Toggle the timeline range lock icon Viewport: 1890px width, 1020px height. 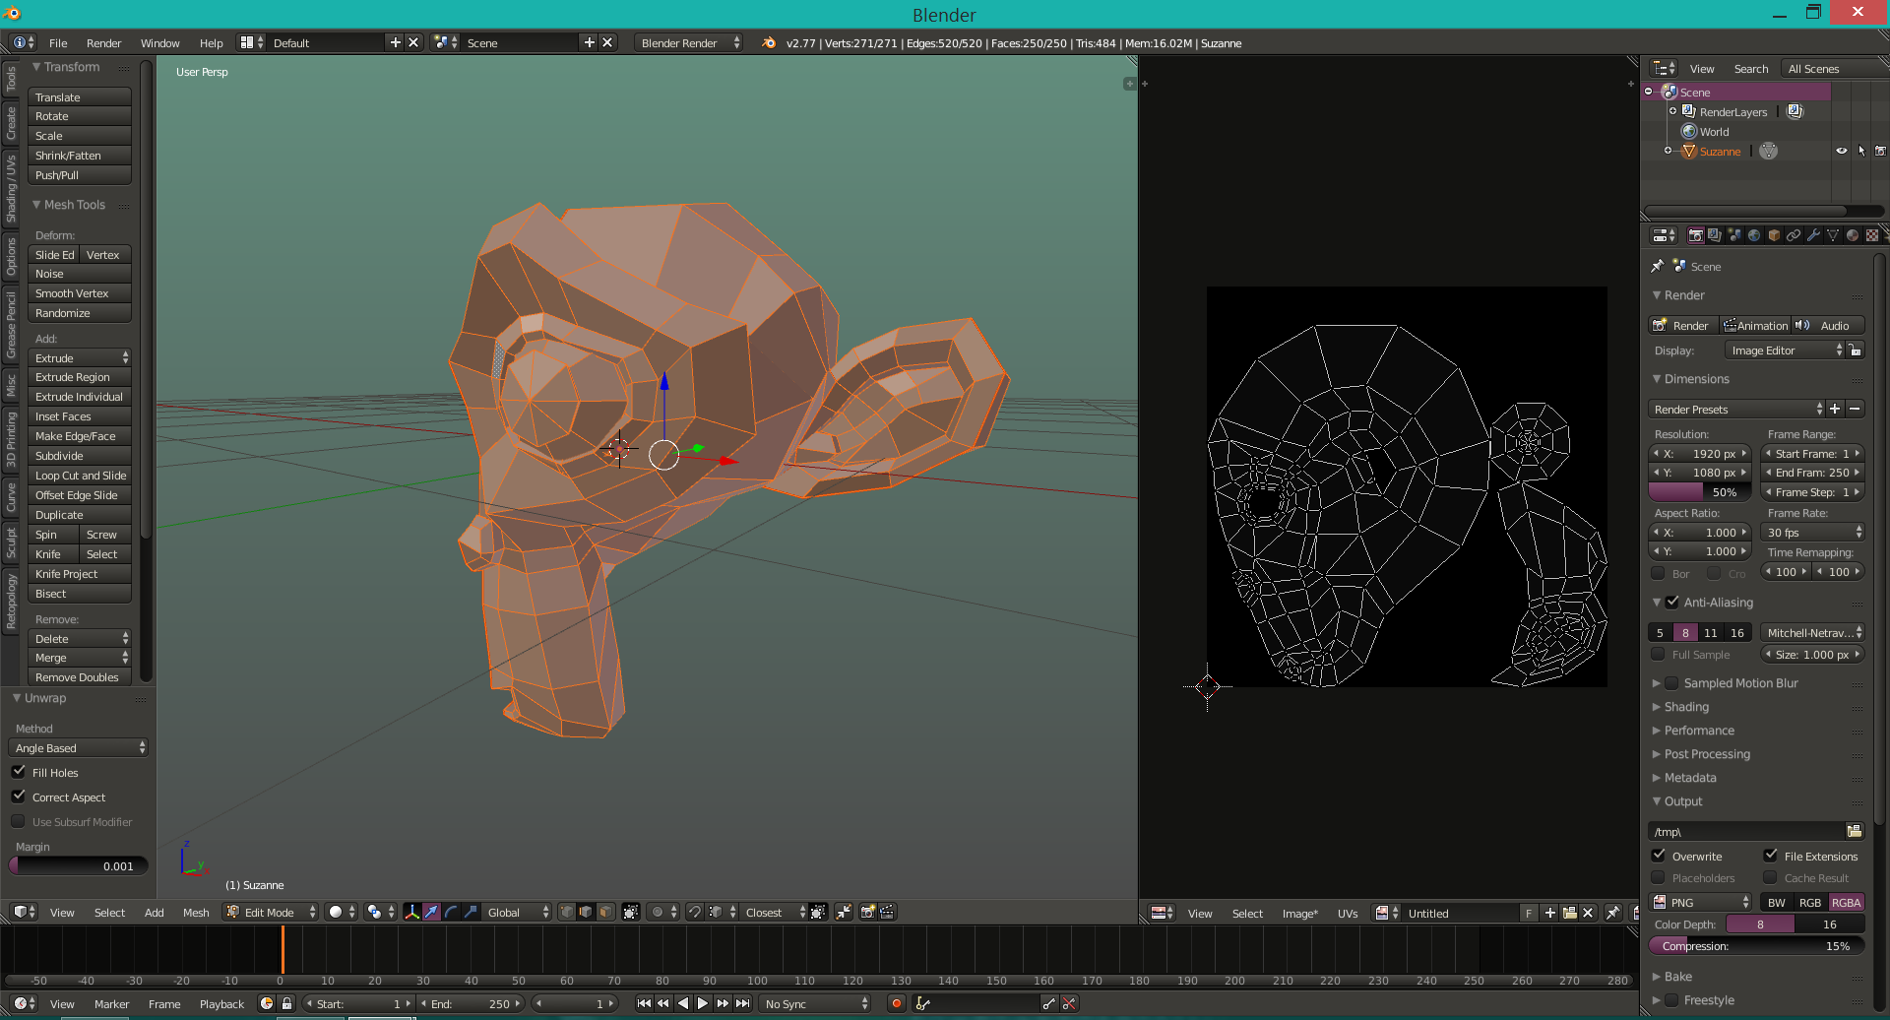[286, 1003]
